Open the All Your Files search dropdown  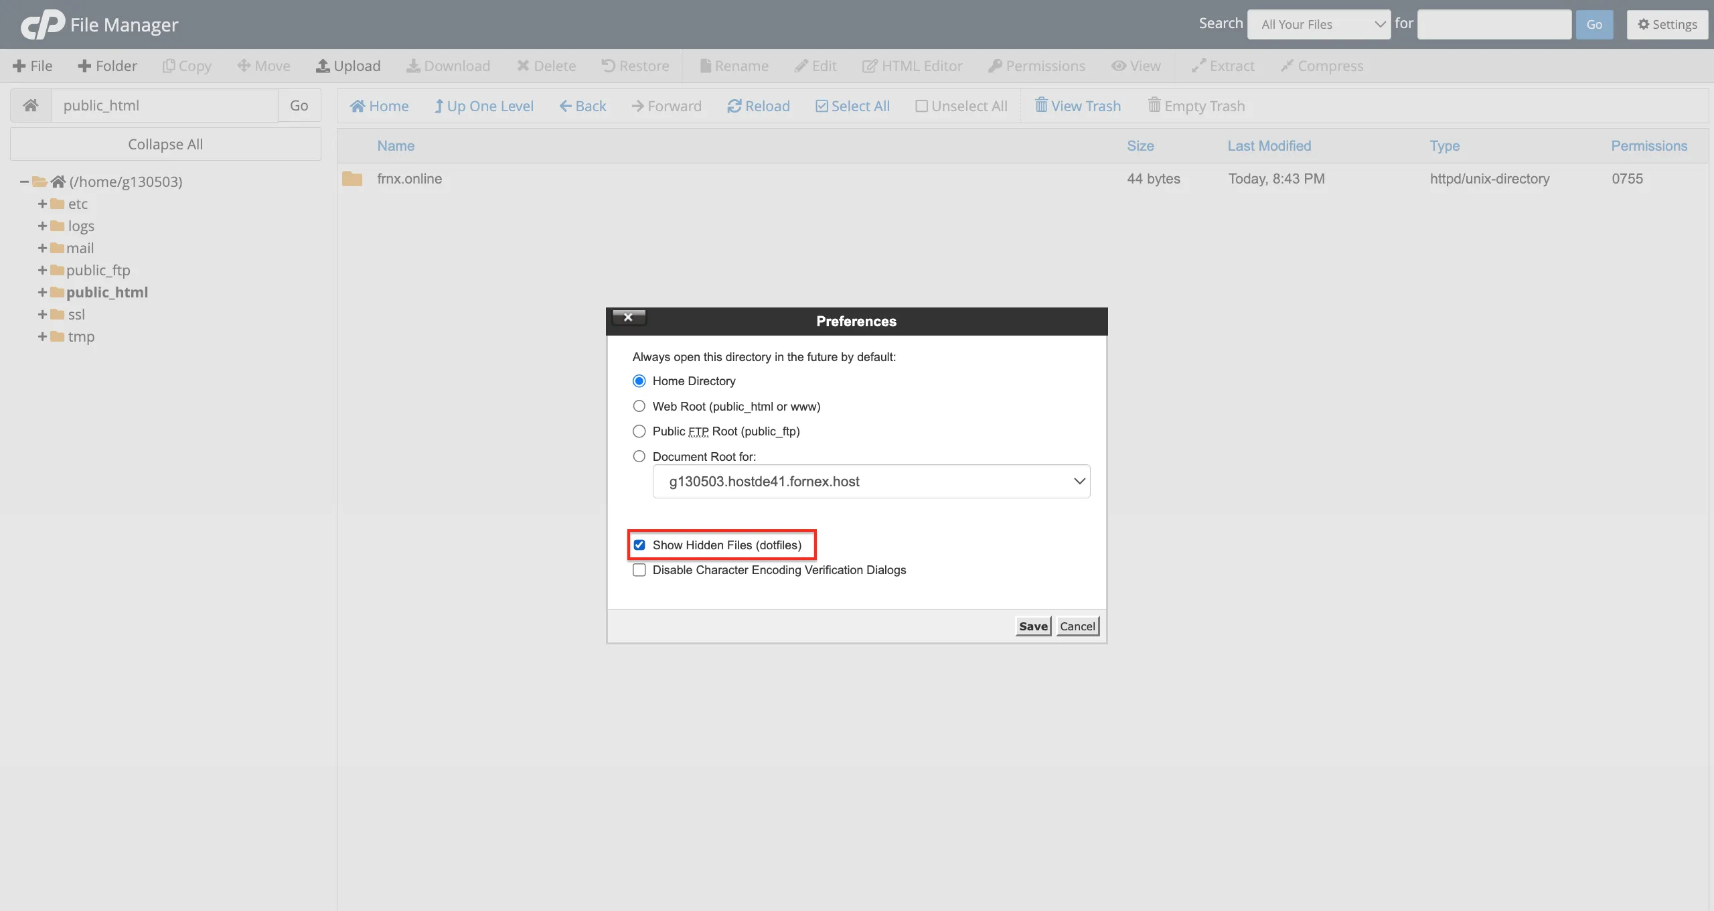click(1318, 24)
